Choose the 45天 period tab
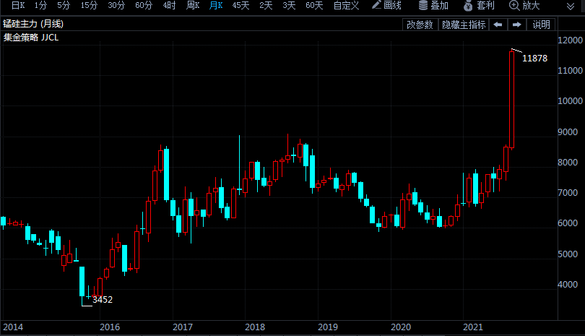This screenshot has width=585, height=336. point(240,5)
